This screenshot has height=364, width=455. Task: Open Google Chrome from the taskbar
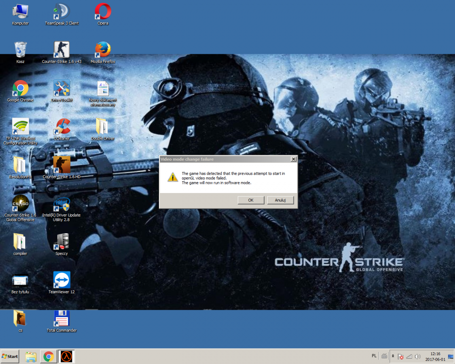[x=48, y=356]
